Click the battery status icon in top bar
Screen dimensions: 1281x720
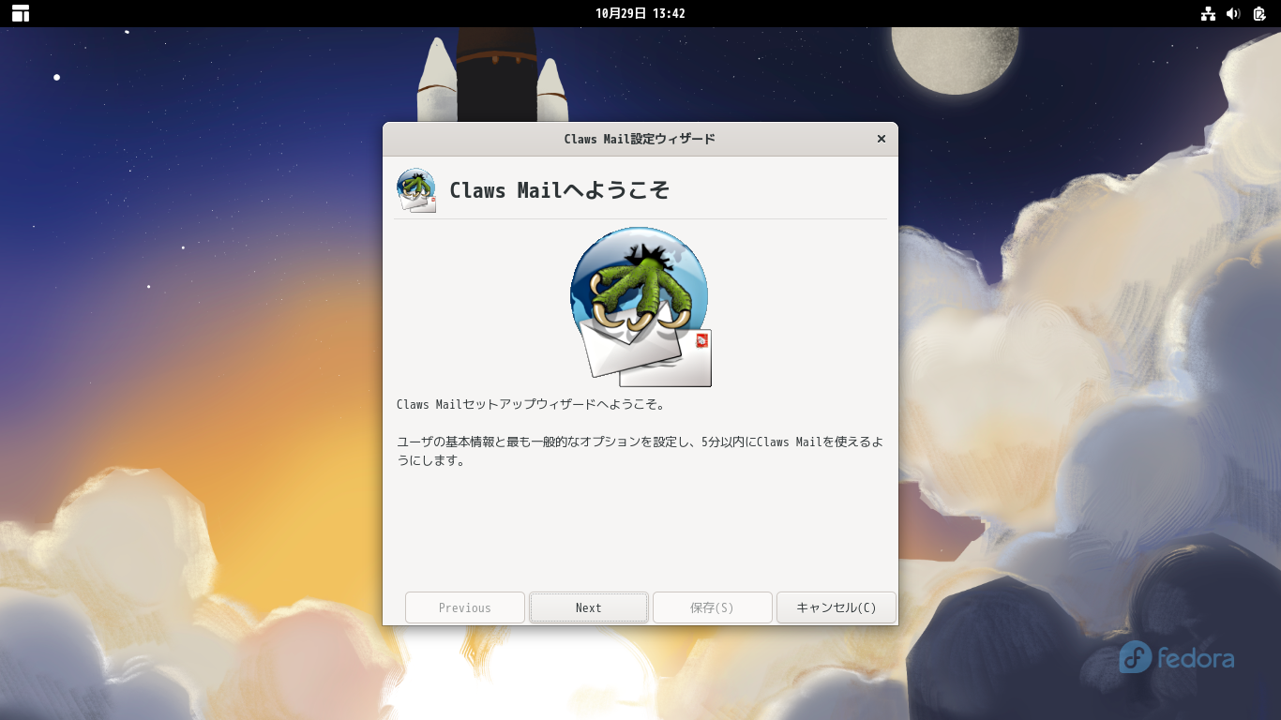pyautogui.click(x=1258, y=13)
